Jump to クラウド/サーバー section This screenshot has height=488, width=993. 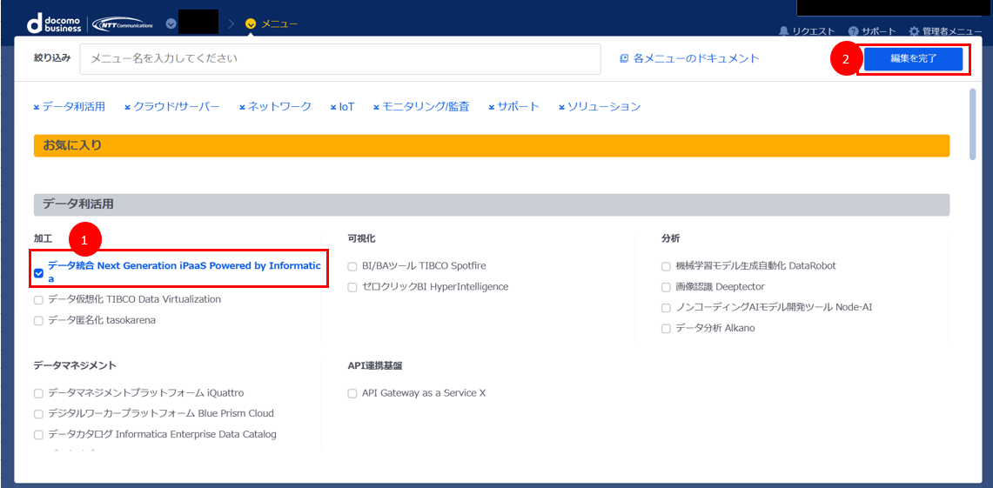pos(176,107)
